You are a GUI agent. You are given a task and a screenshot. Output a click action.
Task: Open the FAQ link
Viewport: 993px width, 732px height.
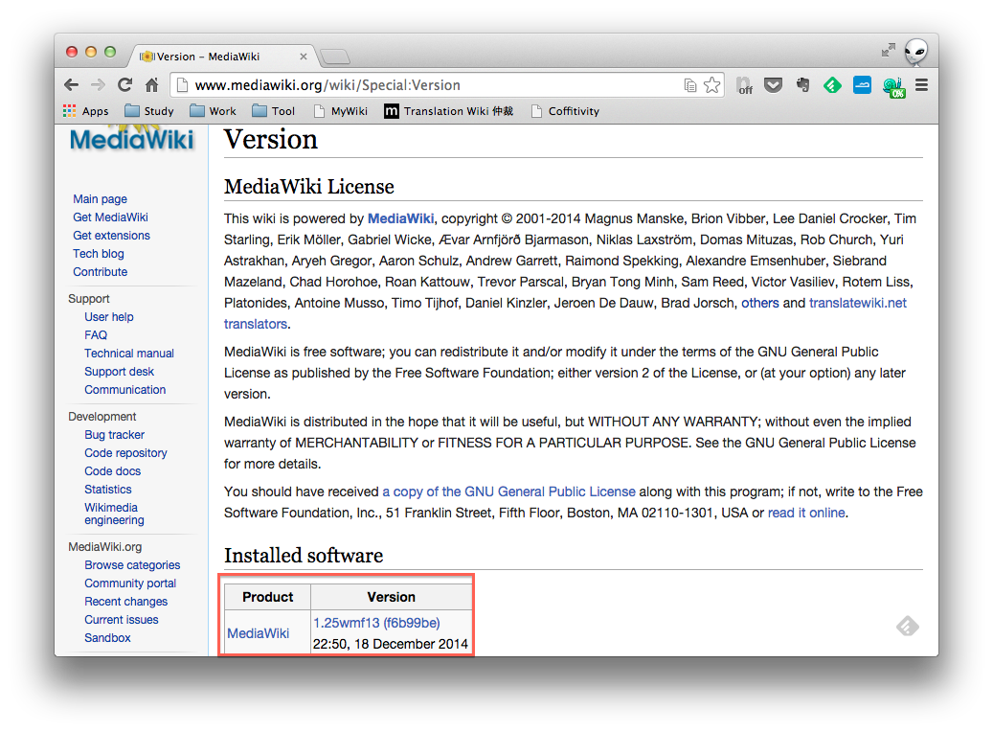click(96, 335)
